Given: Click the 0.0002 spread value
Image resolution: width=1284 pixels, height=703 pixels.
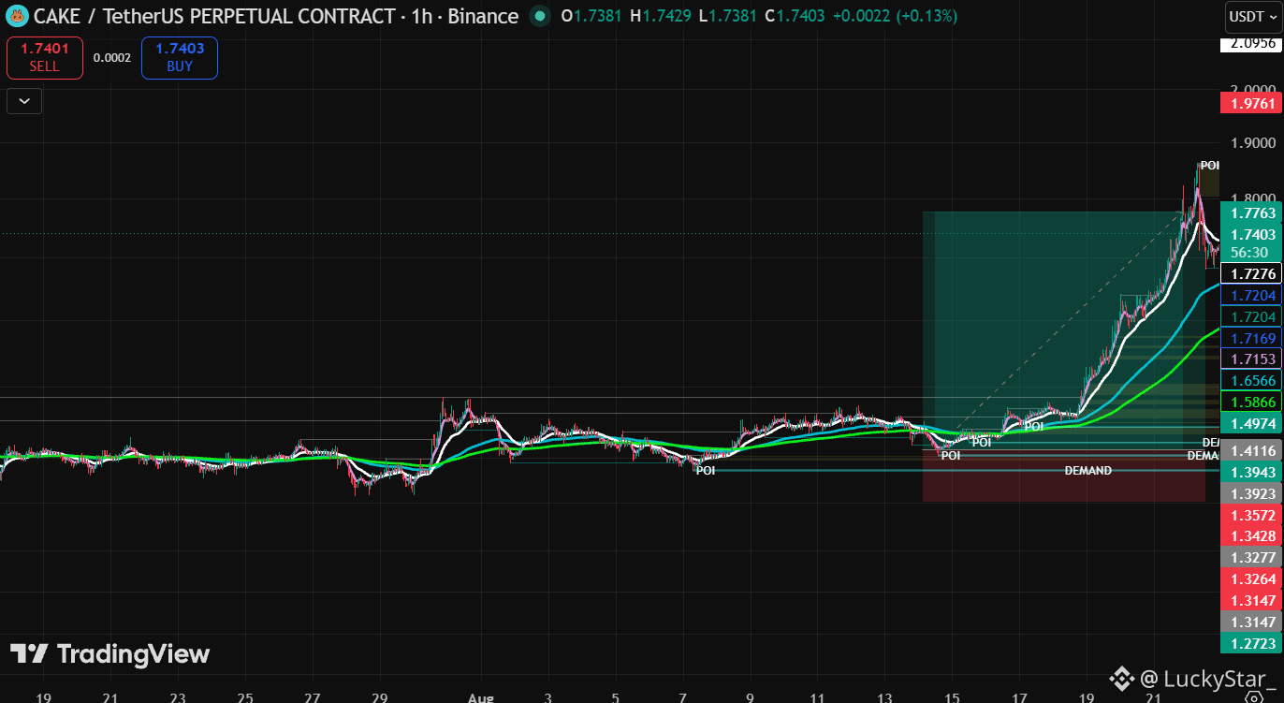Looking at the screenshot, I should coord(112,58).
